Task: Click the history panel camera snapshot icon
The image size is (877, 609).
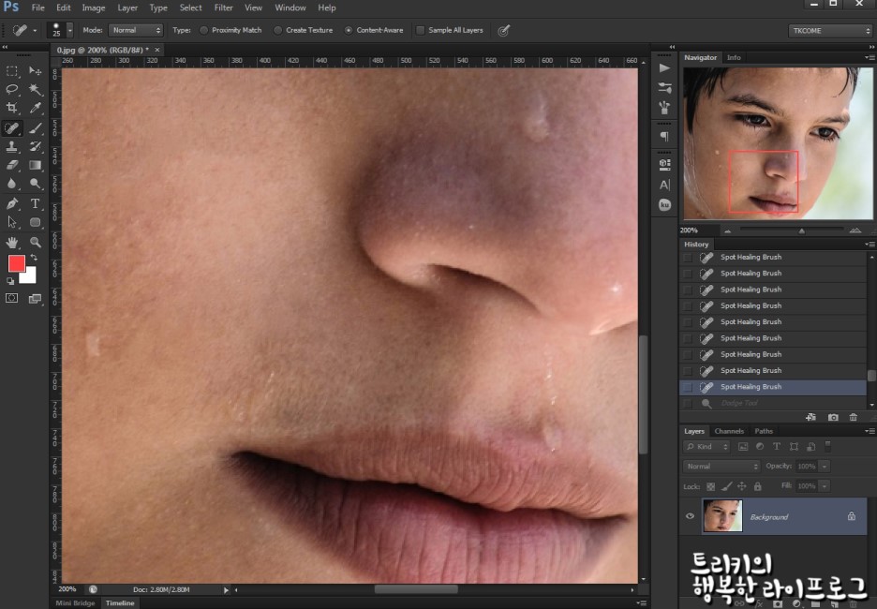Action: pyautogui.click(x=833, y=417)
